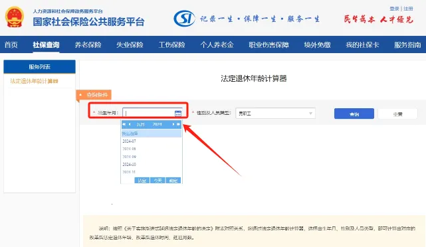426x247 pixels.
Task: Open the calendar icon in birth date field
Action: pyautogui.click(x=178, y=113)
